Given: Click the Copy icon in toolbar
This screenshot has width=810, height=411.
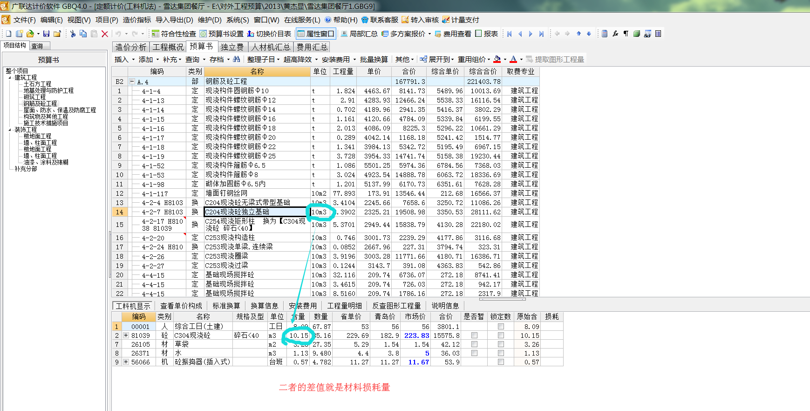Looking at the screenshot, I should point(83,34).
